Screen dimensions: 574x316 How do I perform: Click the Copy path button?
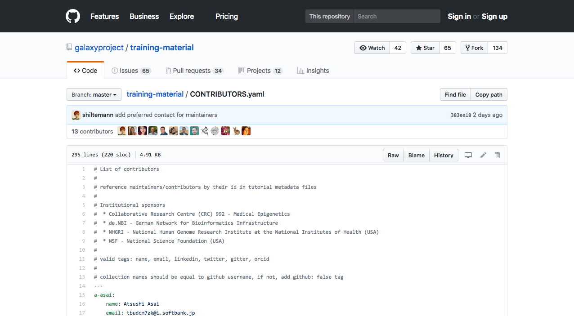(489, 94)
